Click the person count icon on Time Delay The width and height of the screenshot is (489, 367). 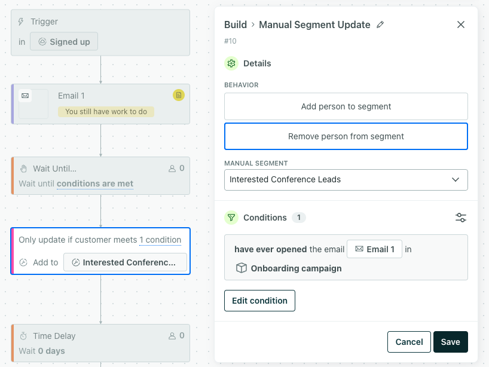click(172, 336)
